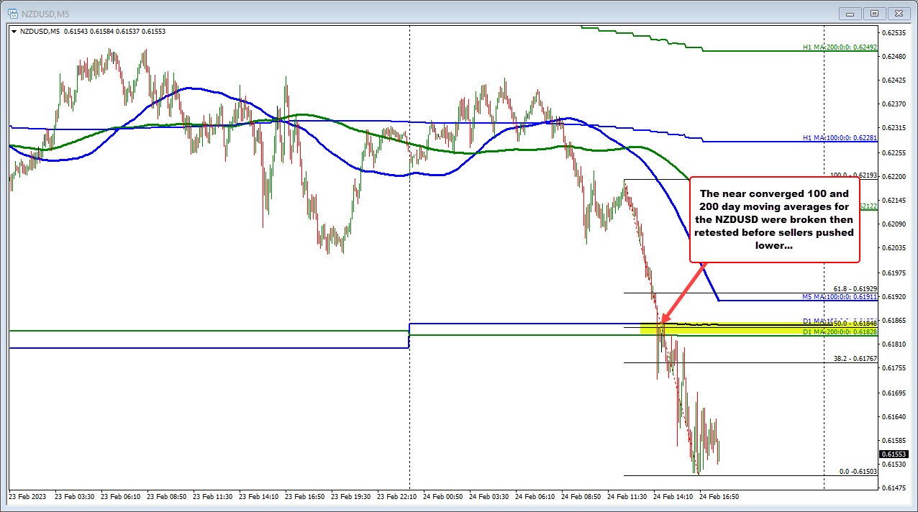Click price axis value 0.62535
The width and height of the screenshot is (918, 512).
tap(895, 32)
